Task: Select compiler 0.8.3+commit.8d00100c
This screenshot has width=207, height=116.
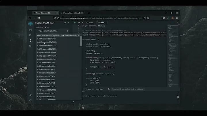Action: tap(58, 86)
